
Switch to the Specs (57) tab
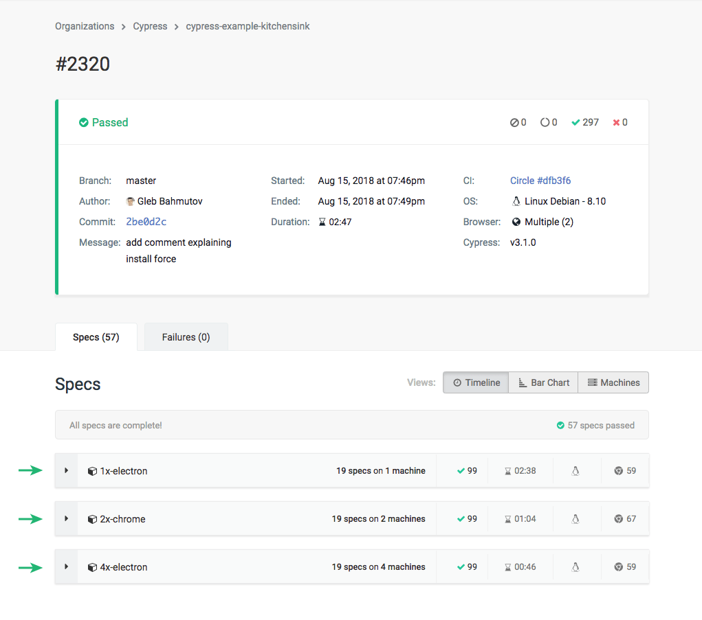click(96, 336)
